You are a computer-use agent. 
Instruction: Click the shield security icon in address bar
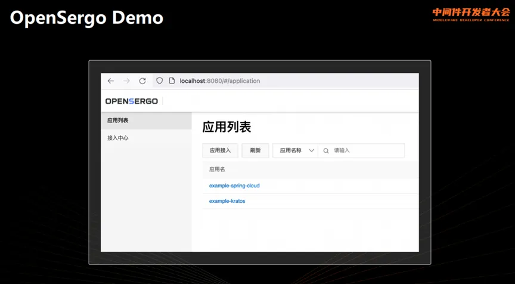[x=159, y=81]
